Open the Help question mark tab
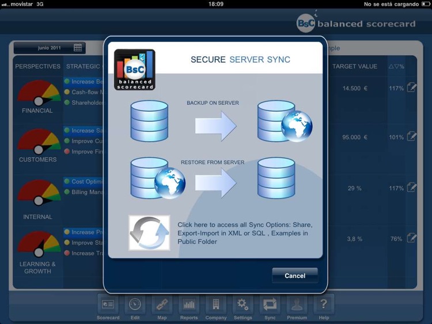 pyautogui.click(x=324, y=308)
